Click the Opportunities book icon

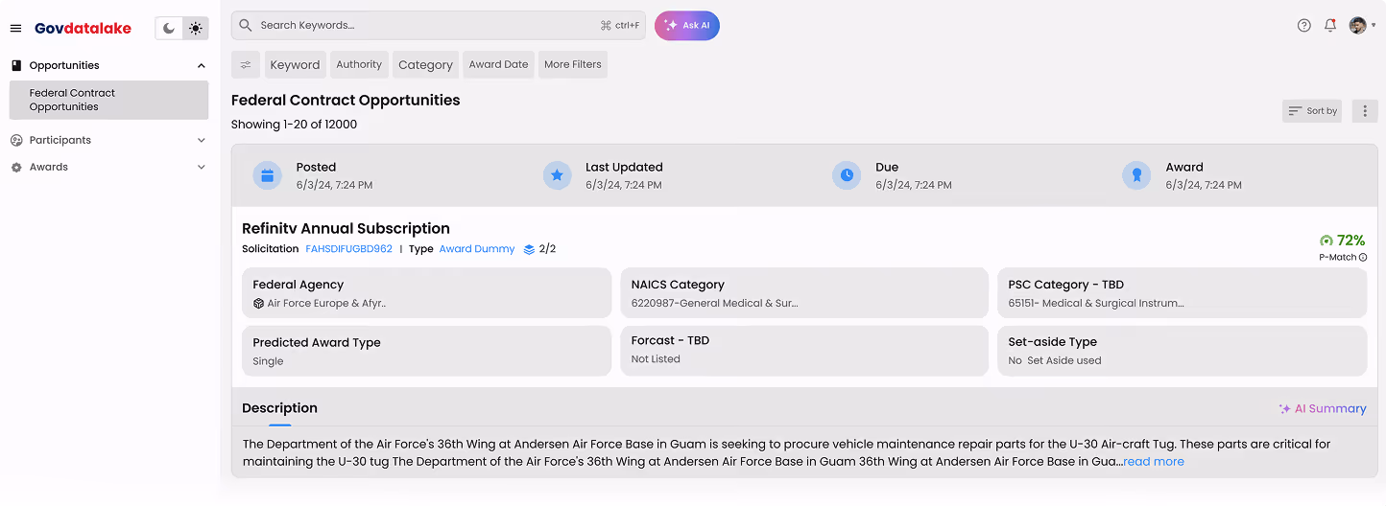tap(16, 65)
